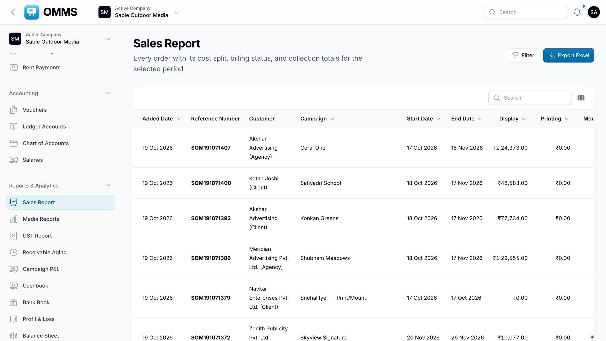Click the OMMS logo icon
The height and width of the screenshot is (341, 606).
(32, 12)
